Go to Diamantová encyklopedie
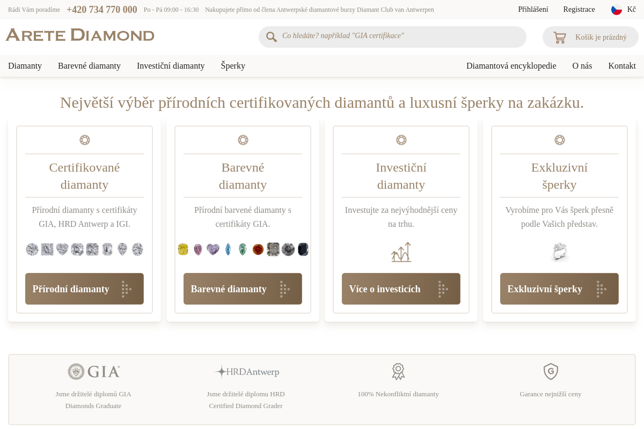The image size is (644, 429). click(x=511, y=66)
